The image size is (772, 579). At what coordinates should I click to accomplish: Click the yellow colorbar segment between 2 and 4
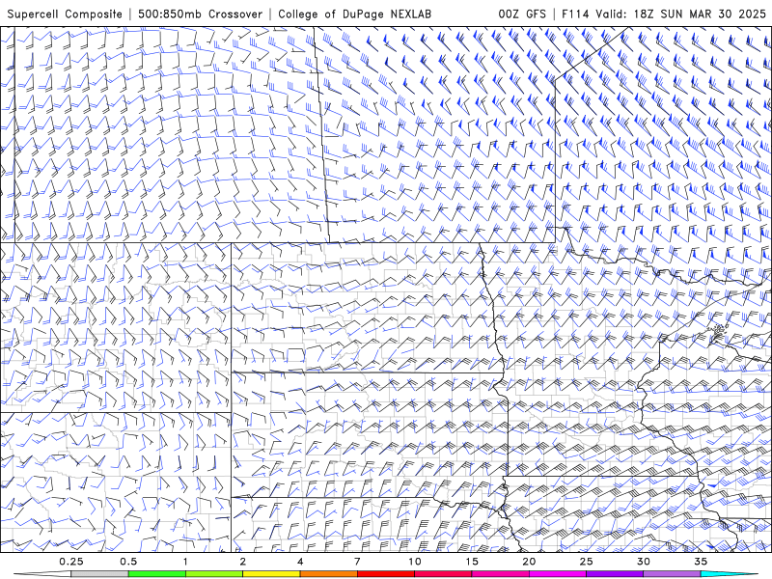click(x=271, y=574)
